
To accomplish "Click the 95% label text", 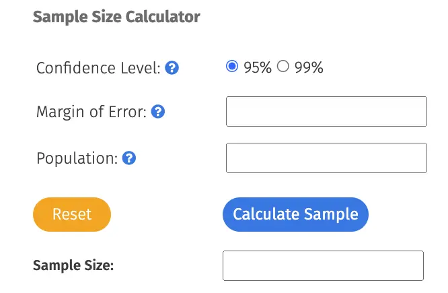I will [258, 67].
